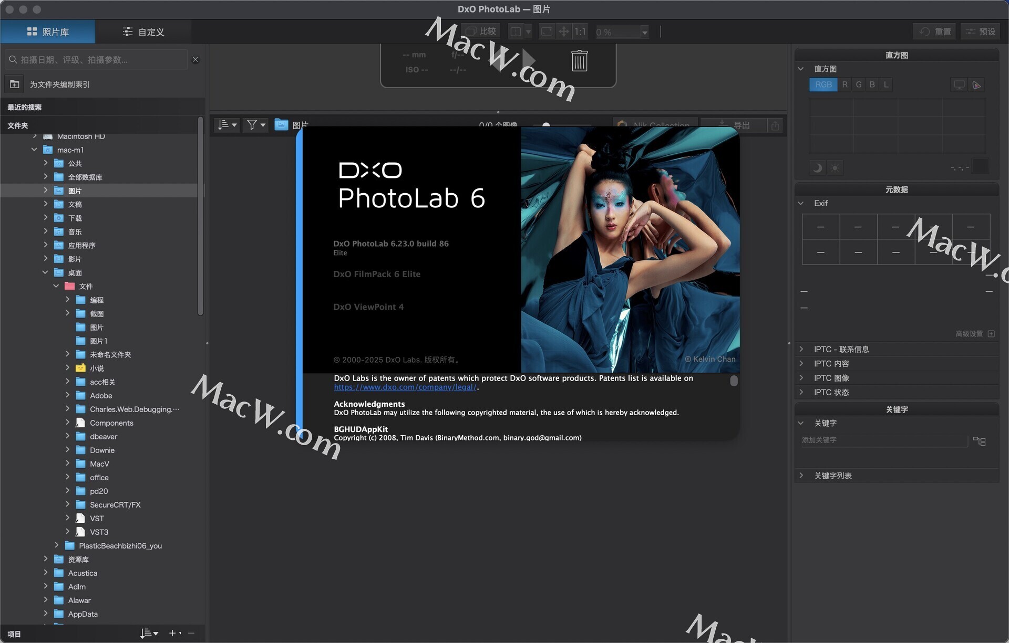1009x643 pixels.
Task: Expand the keyword list (关键字列表) section
Action: tap(801, 476)
